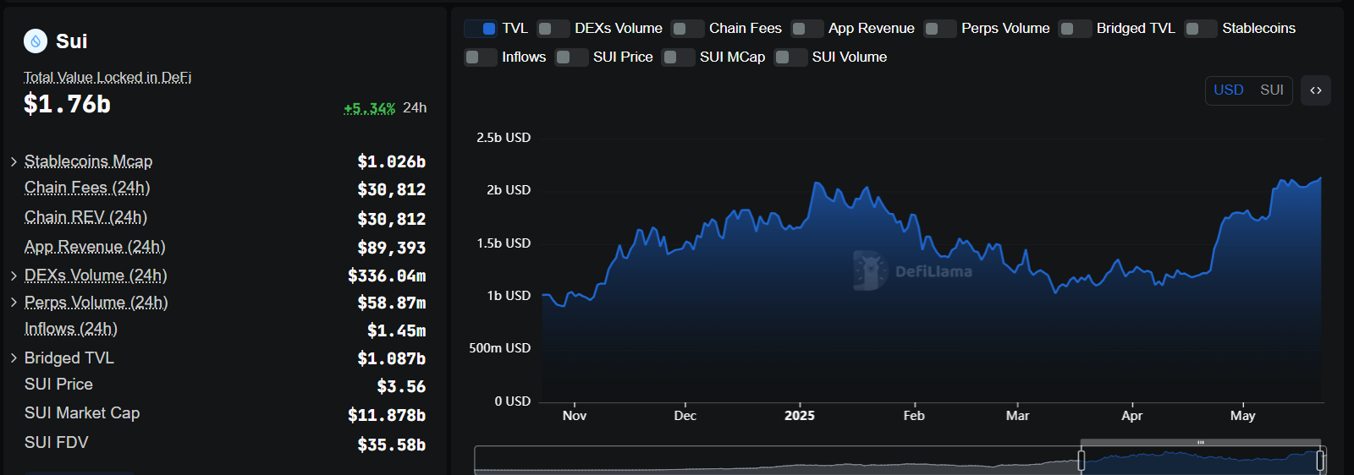Click the Total Value Locked in DeFi label
1354x475 pixels.
point(107,78)
